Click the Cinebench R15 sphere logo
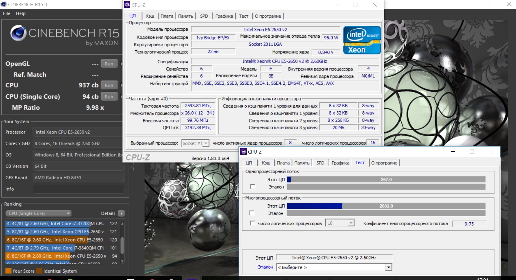The width and height of the screenshot is (516, 280). tap(18, 33)
